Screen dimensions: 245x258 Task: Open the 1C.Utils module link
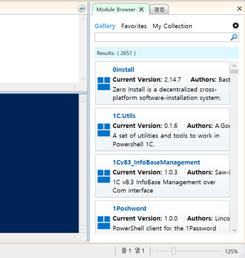124,116
